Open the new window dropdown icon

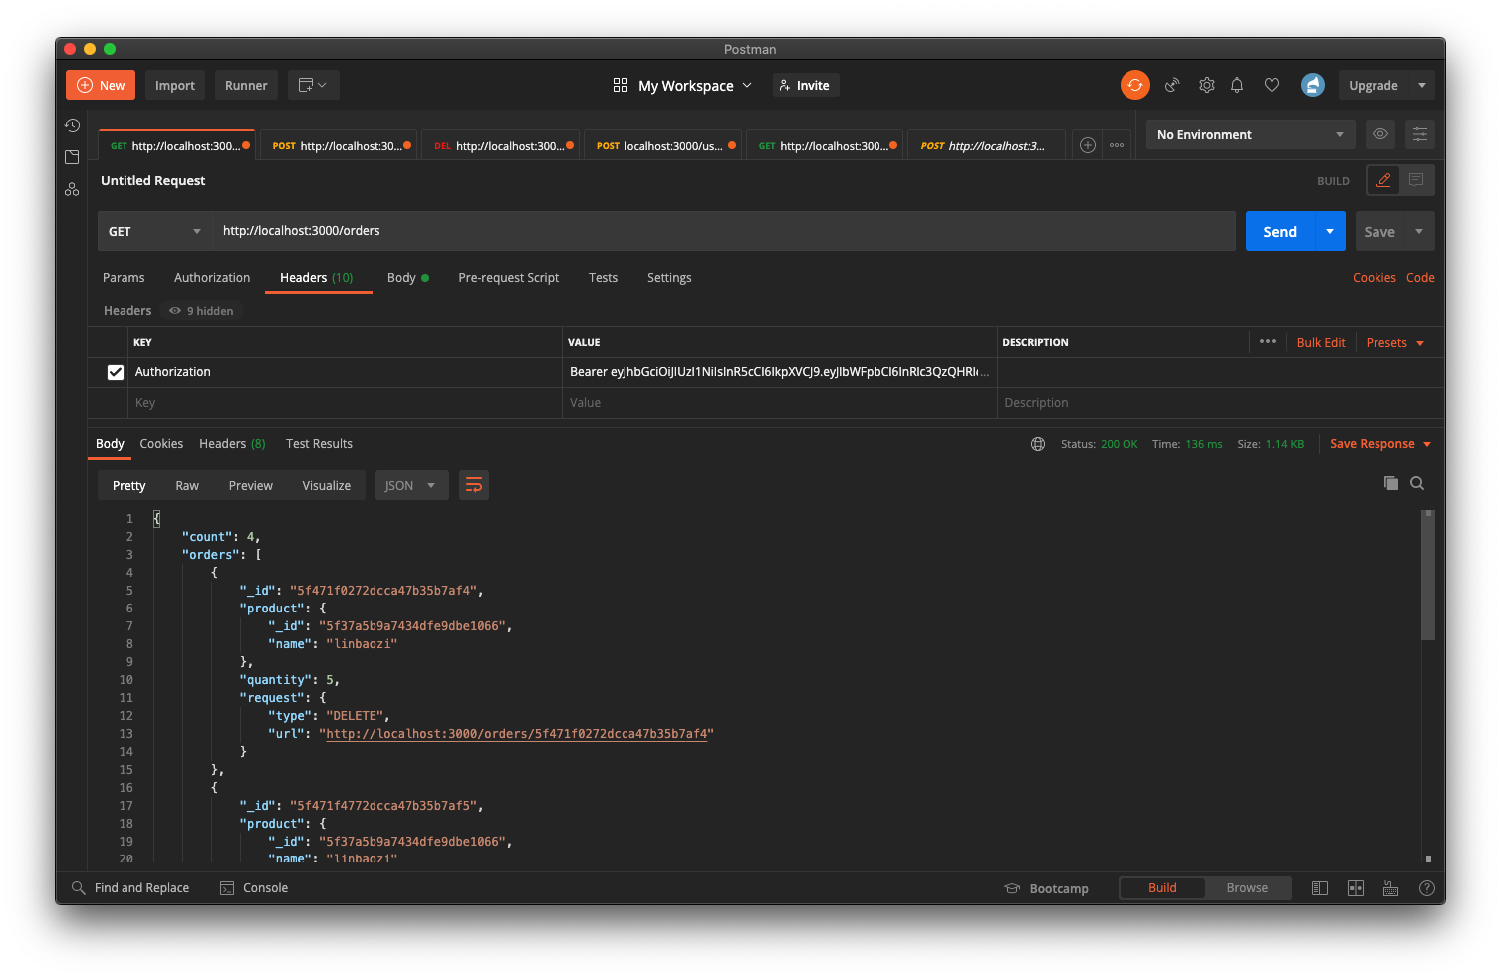point(313,85)
